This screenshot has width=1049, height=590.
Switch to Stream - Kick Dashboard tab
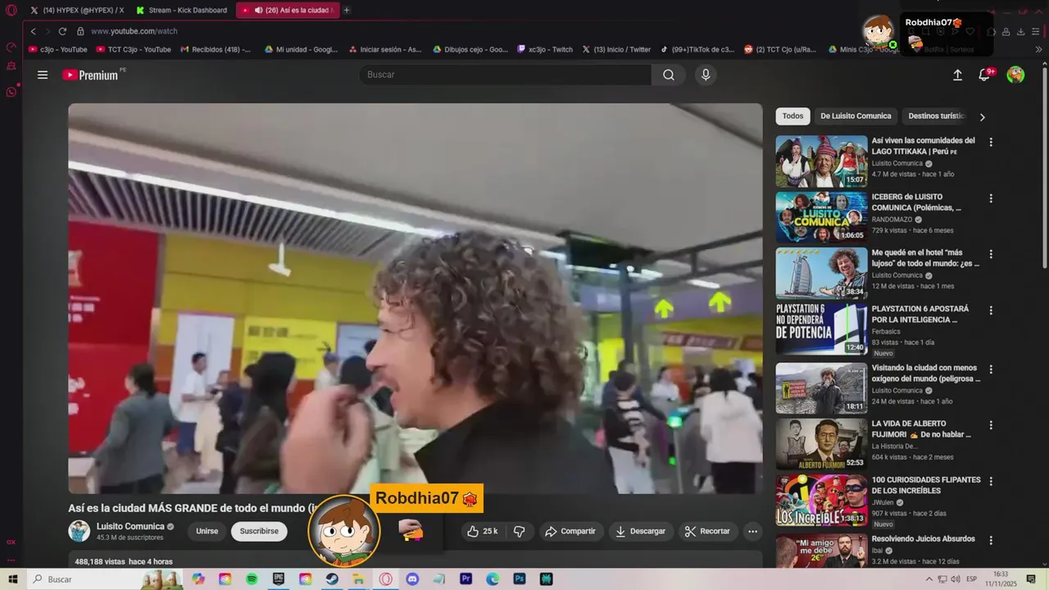[x=182, y=10]
